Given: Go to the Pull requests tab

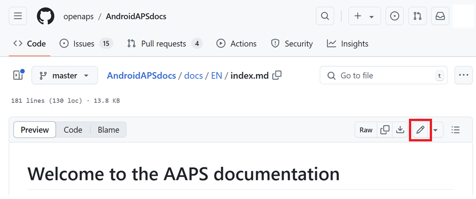Looking at the screenshot, I should tap(165, 44).
